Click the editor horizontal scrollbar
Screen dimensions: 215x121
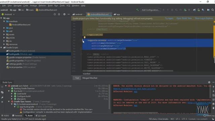pyautogui.click(x=128, y=71)
